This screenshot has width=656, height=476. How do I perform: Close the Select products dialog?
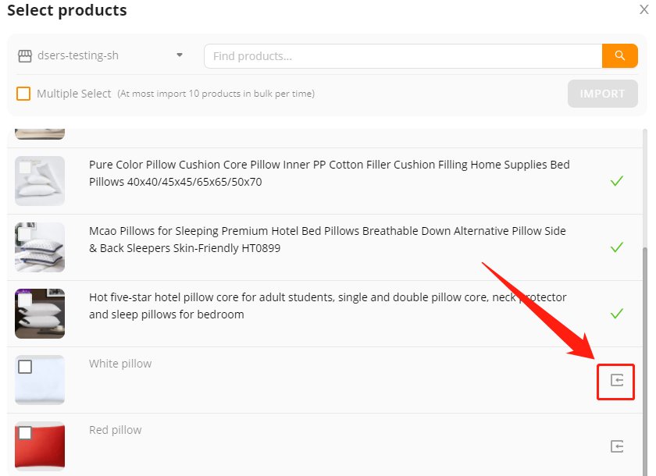pos(644,9)
